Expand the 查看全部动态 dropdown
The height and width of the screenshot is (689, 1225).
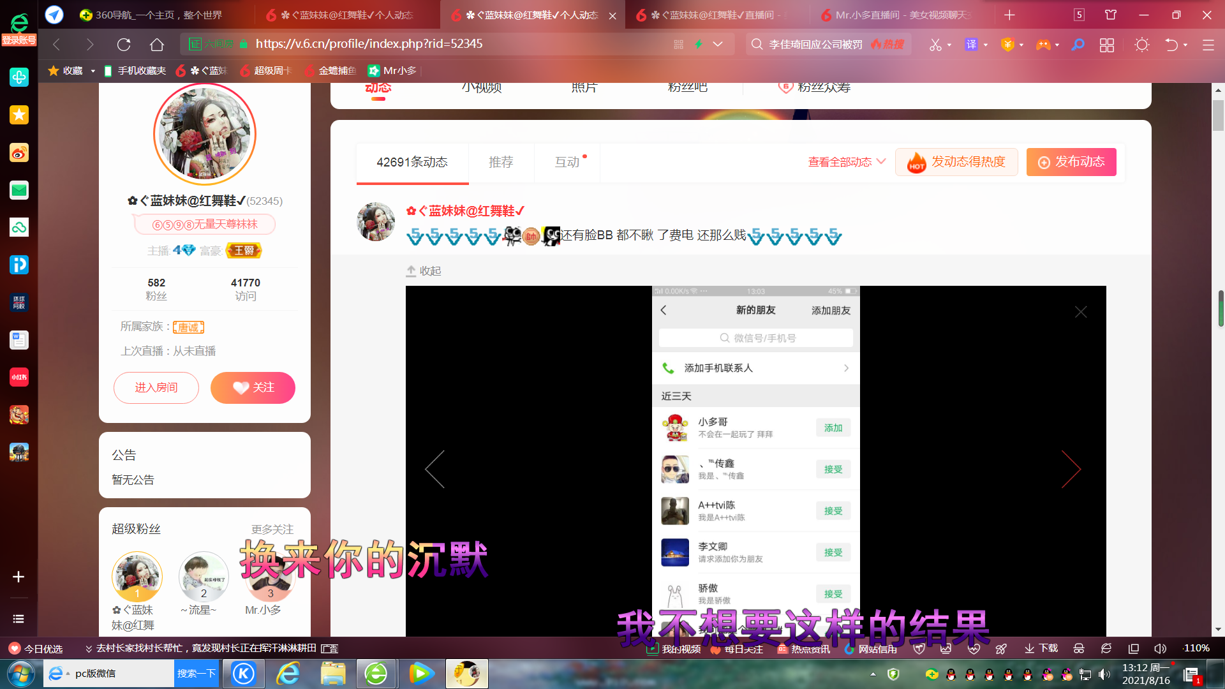coord(847,162)
